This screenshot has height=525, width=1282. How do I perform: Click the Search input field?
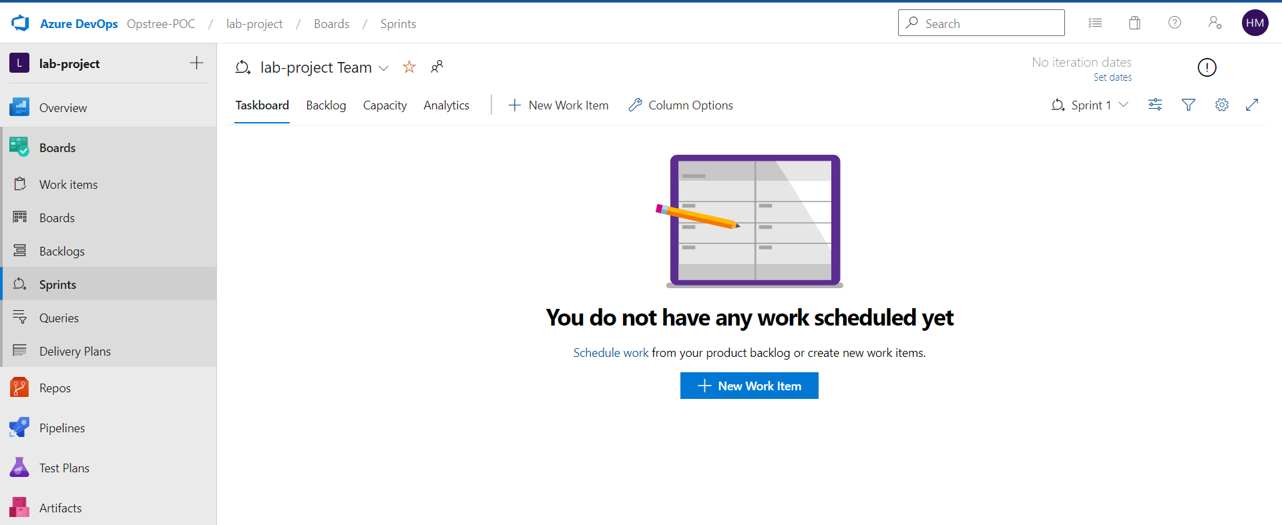981,23
